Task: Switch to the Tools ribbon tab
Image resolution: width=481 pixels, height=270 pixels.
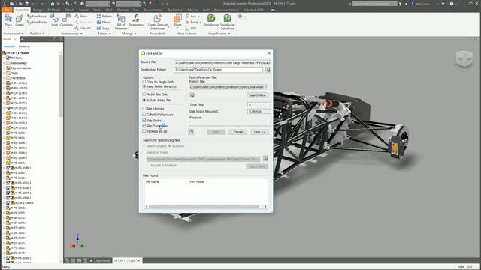Action: 97,10
